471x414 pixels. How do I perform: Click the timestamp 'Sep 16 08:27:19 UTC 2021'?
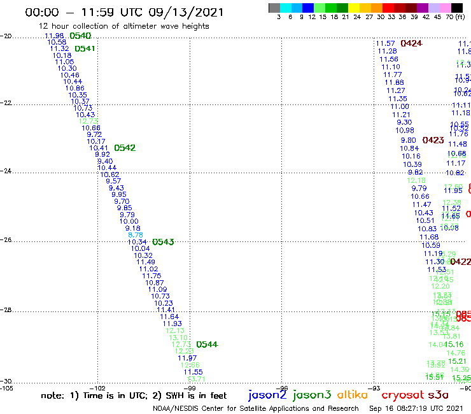click(x=416, y=409)
